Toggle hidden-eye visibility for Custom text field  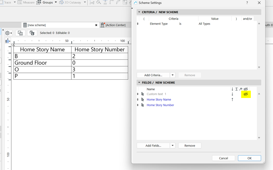[x=246, y=94]
